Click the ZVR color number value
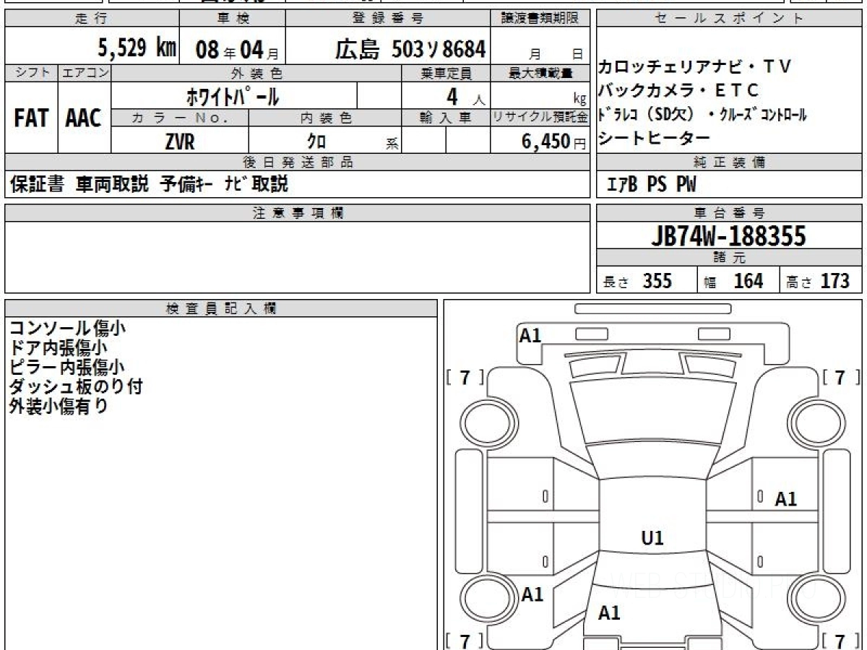The width and height of the screenshot is (867, 650). tap(179, 142)
